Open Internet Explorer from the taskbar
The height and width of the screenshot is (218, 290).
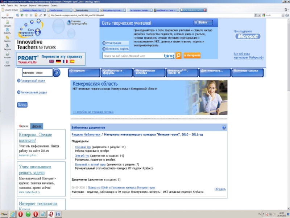pos(13,214)
